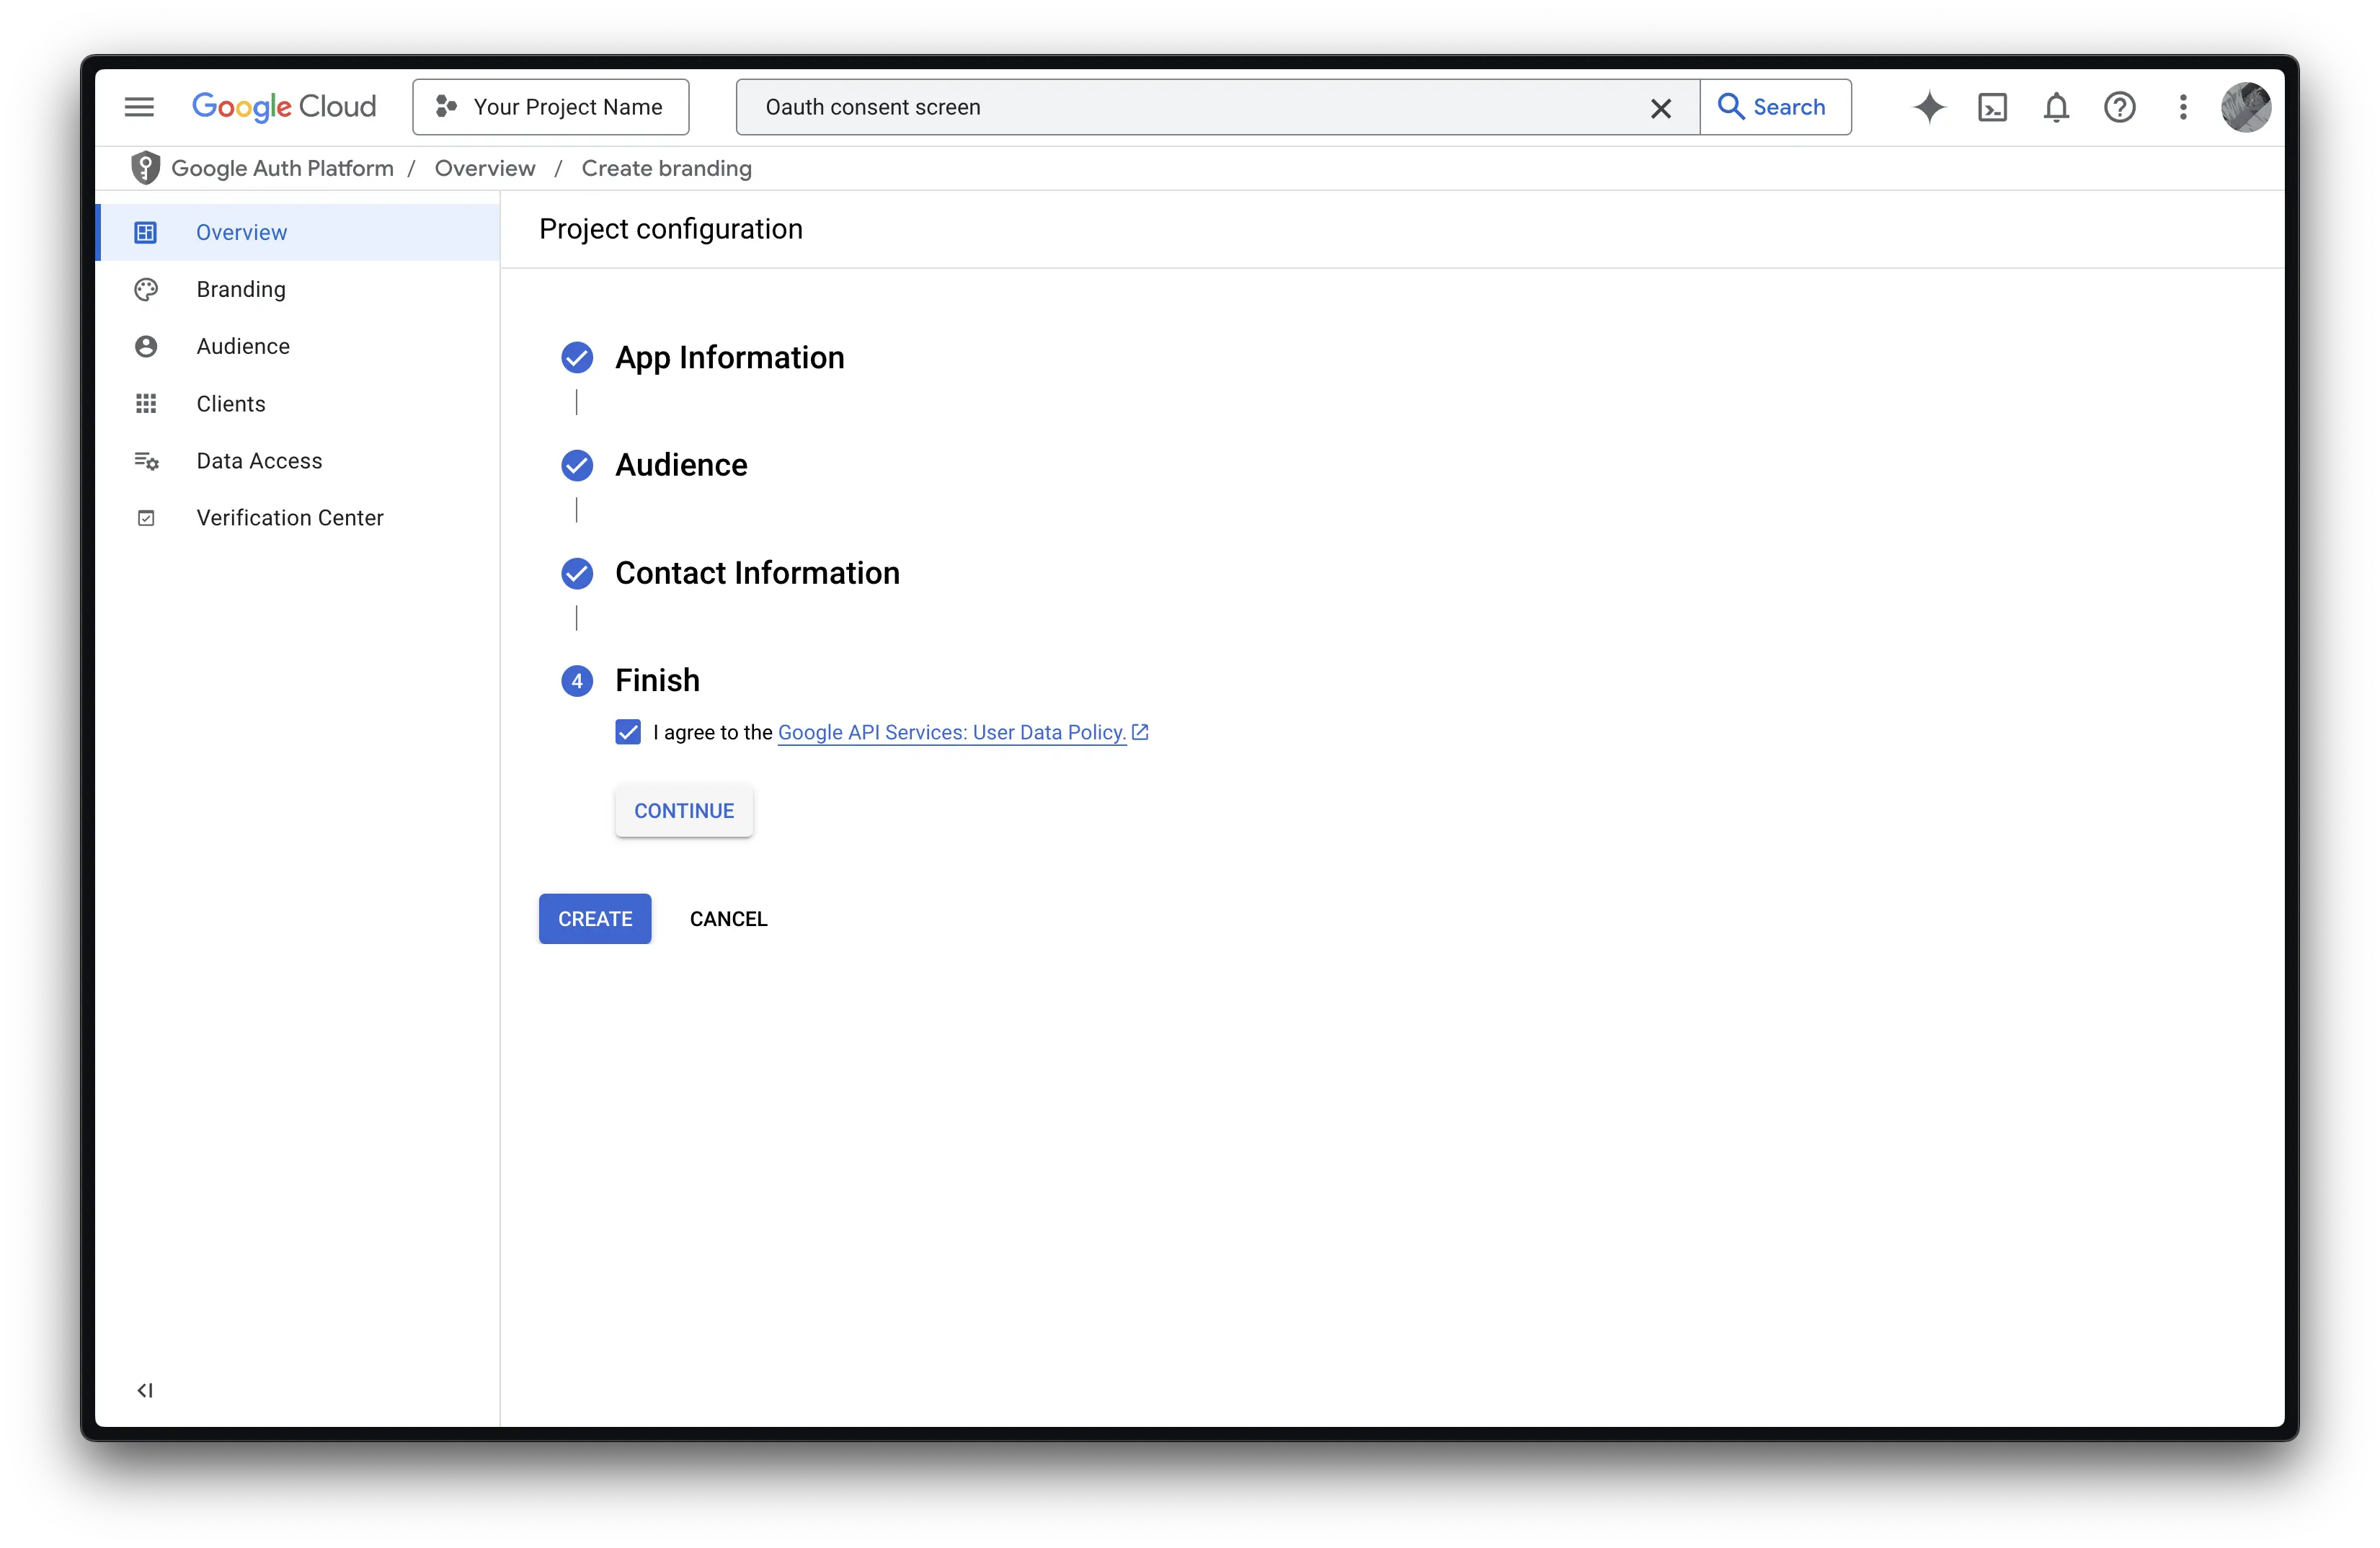Viewport: 2380px width, 1548px height.
Task: Click the Google Cloud logo
Action: (x=284, y=107)
